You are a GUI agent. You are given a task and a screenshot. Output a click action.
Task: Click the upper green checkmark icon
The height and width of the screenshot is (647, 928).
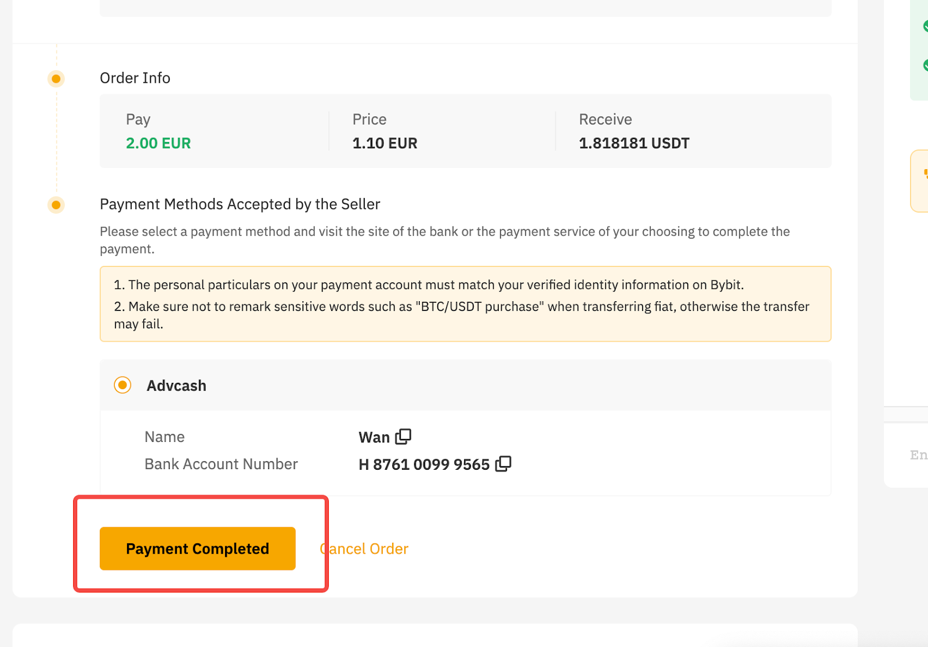(x=925, y=27)
